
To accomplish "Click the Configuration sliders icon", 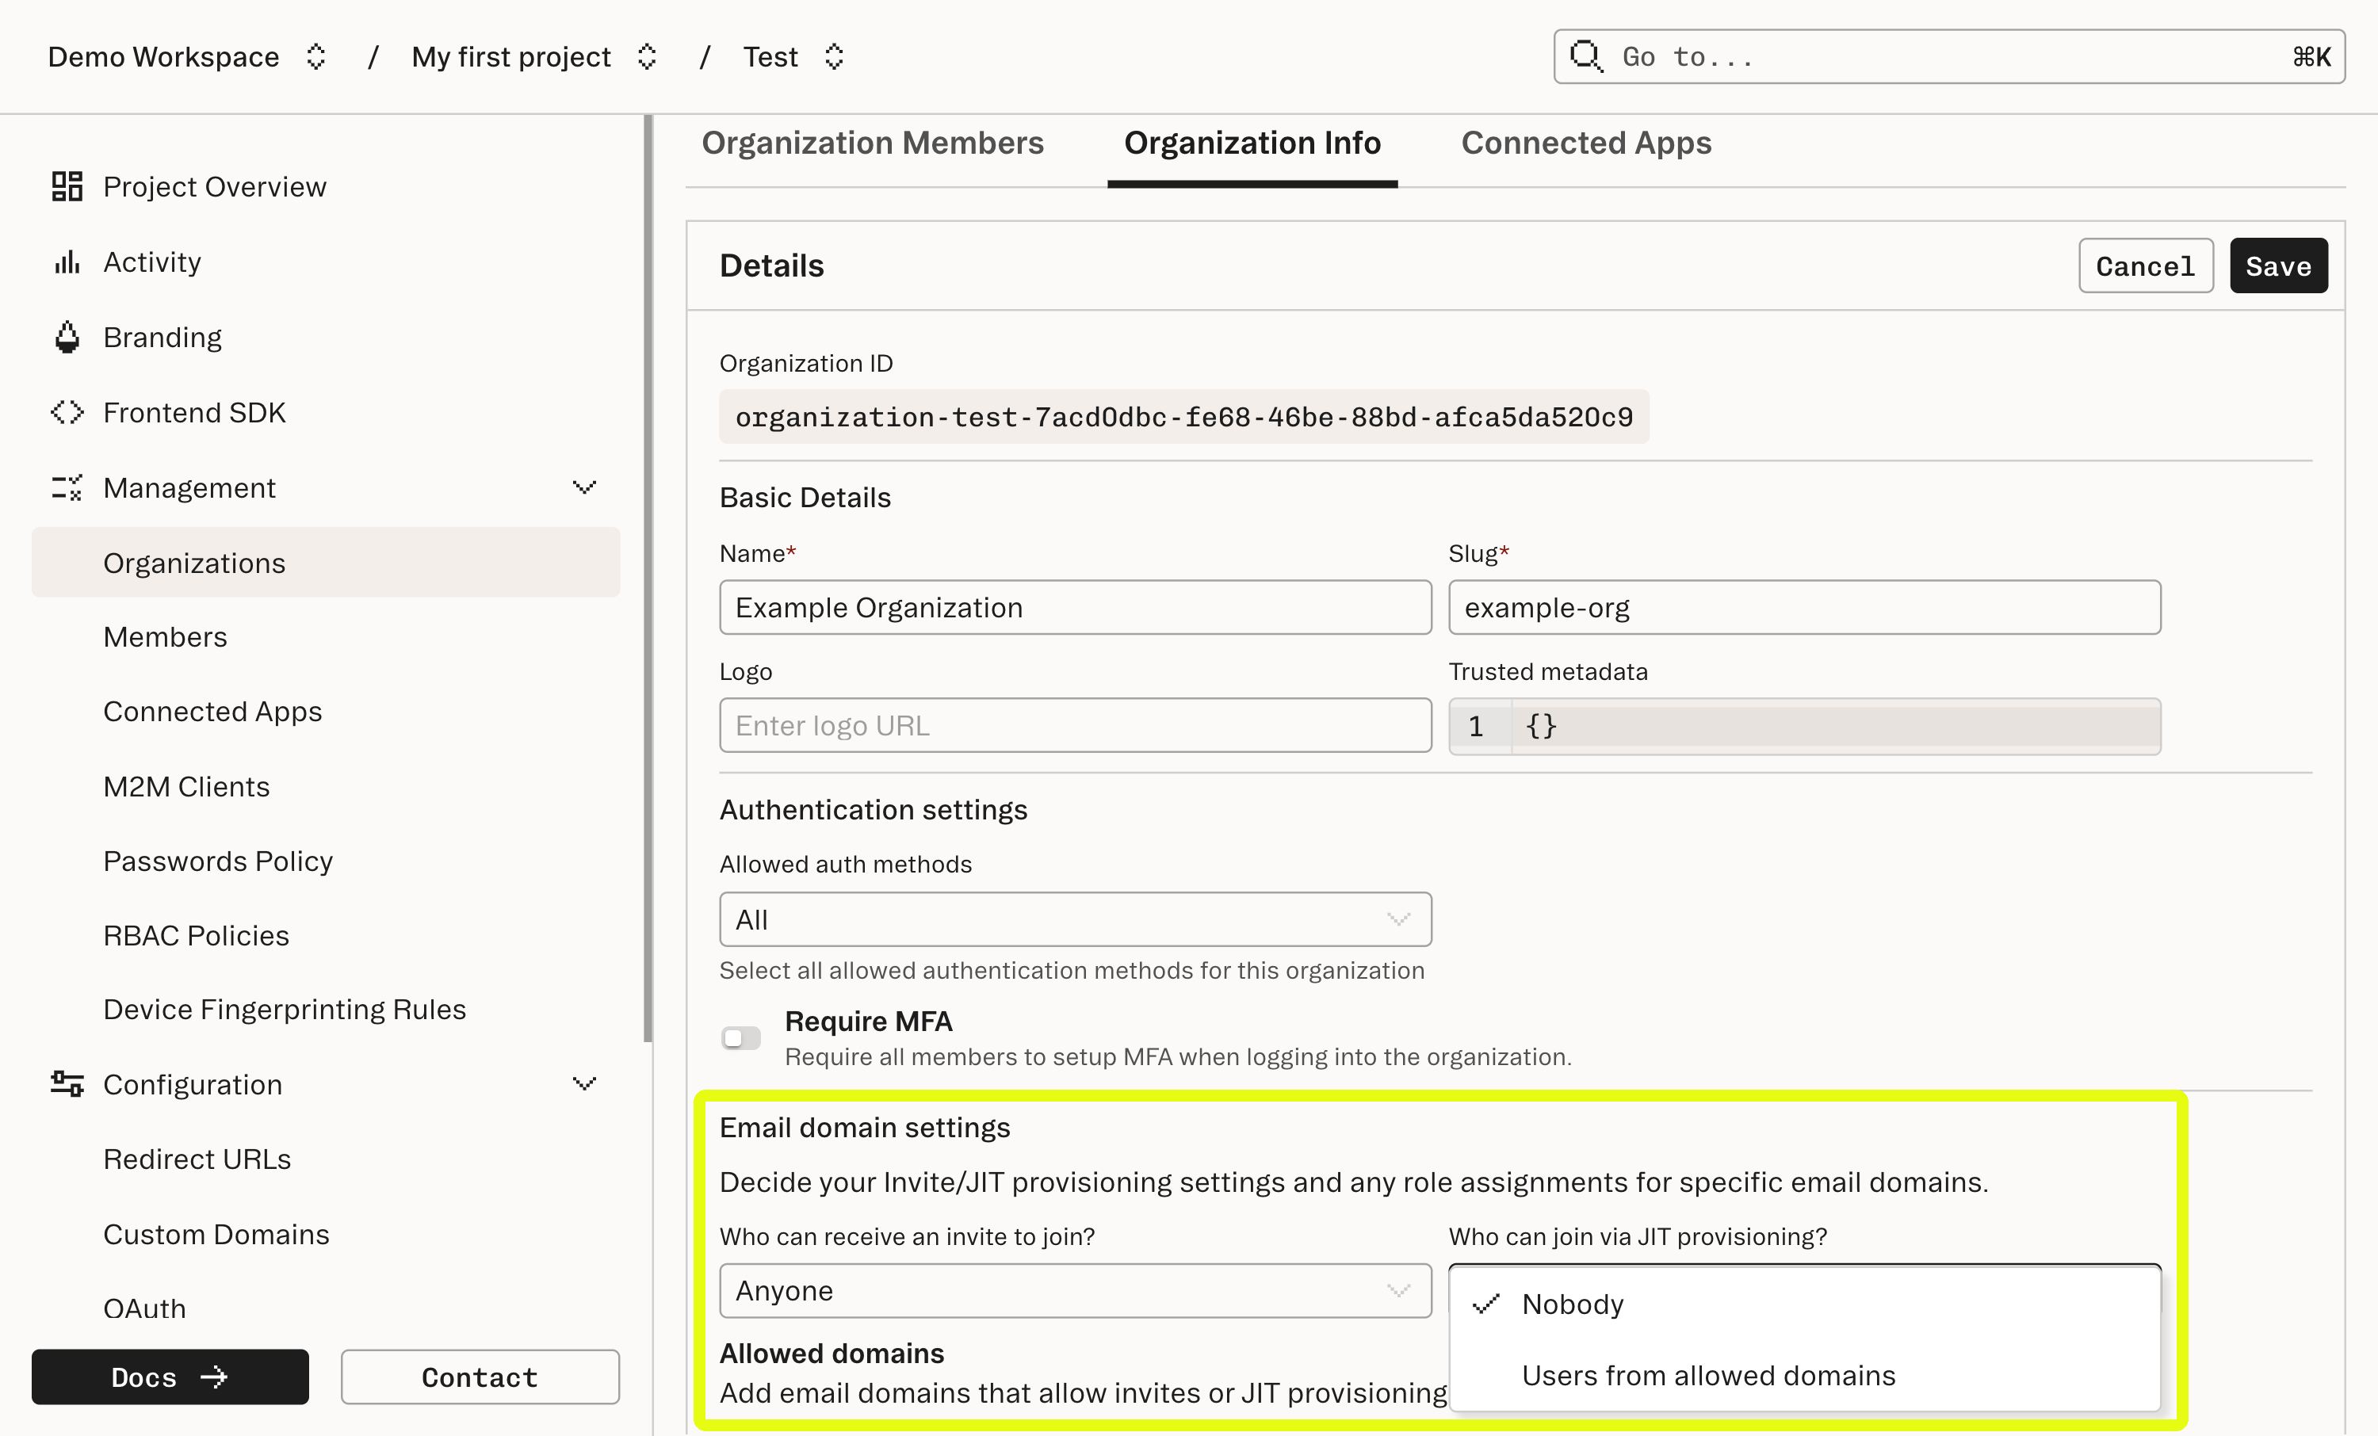I will tap(66, 1084).
